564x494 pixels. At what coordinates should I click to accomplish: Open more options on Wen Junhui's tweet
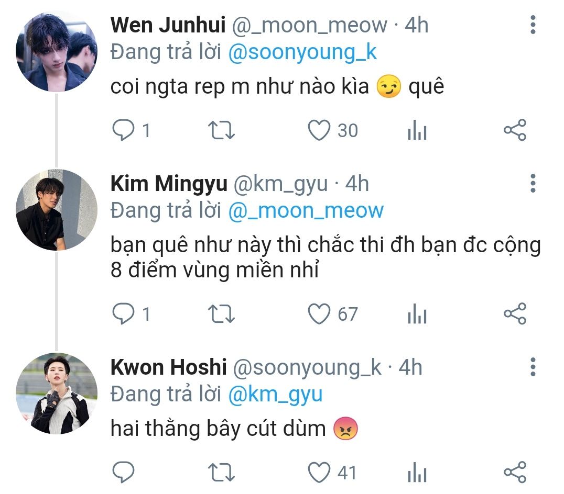(x=533, y=25)
